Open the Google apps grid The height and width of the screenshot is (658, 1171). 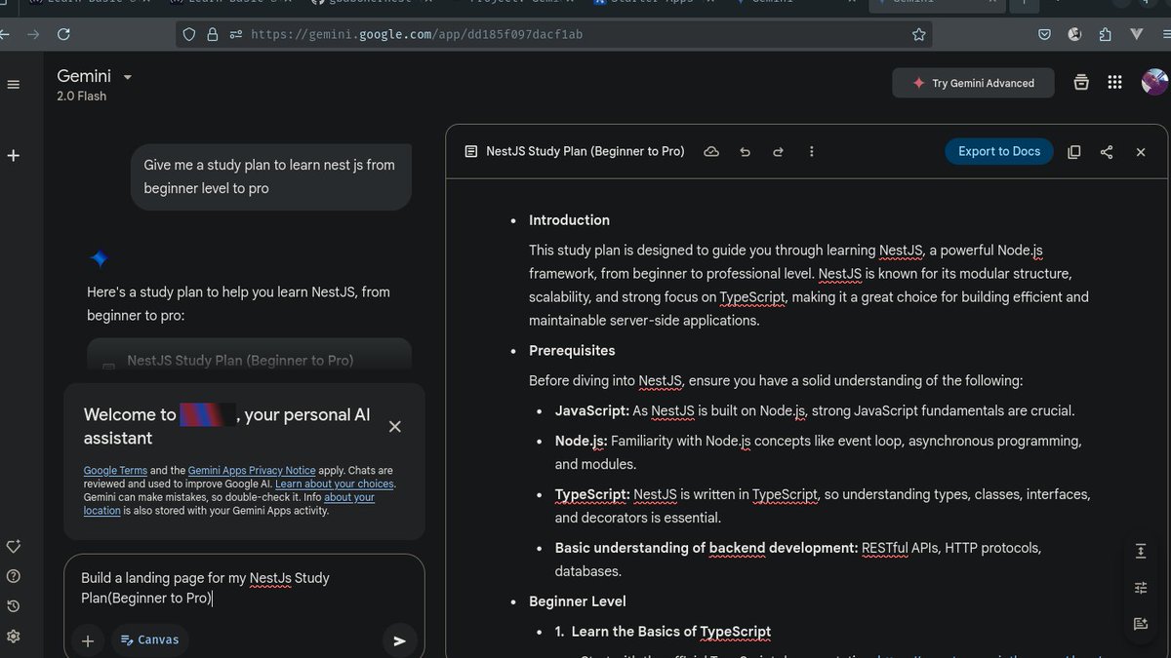(1114, 83)
